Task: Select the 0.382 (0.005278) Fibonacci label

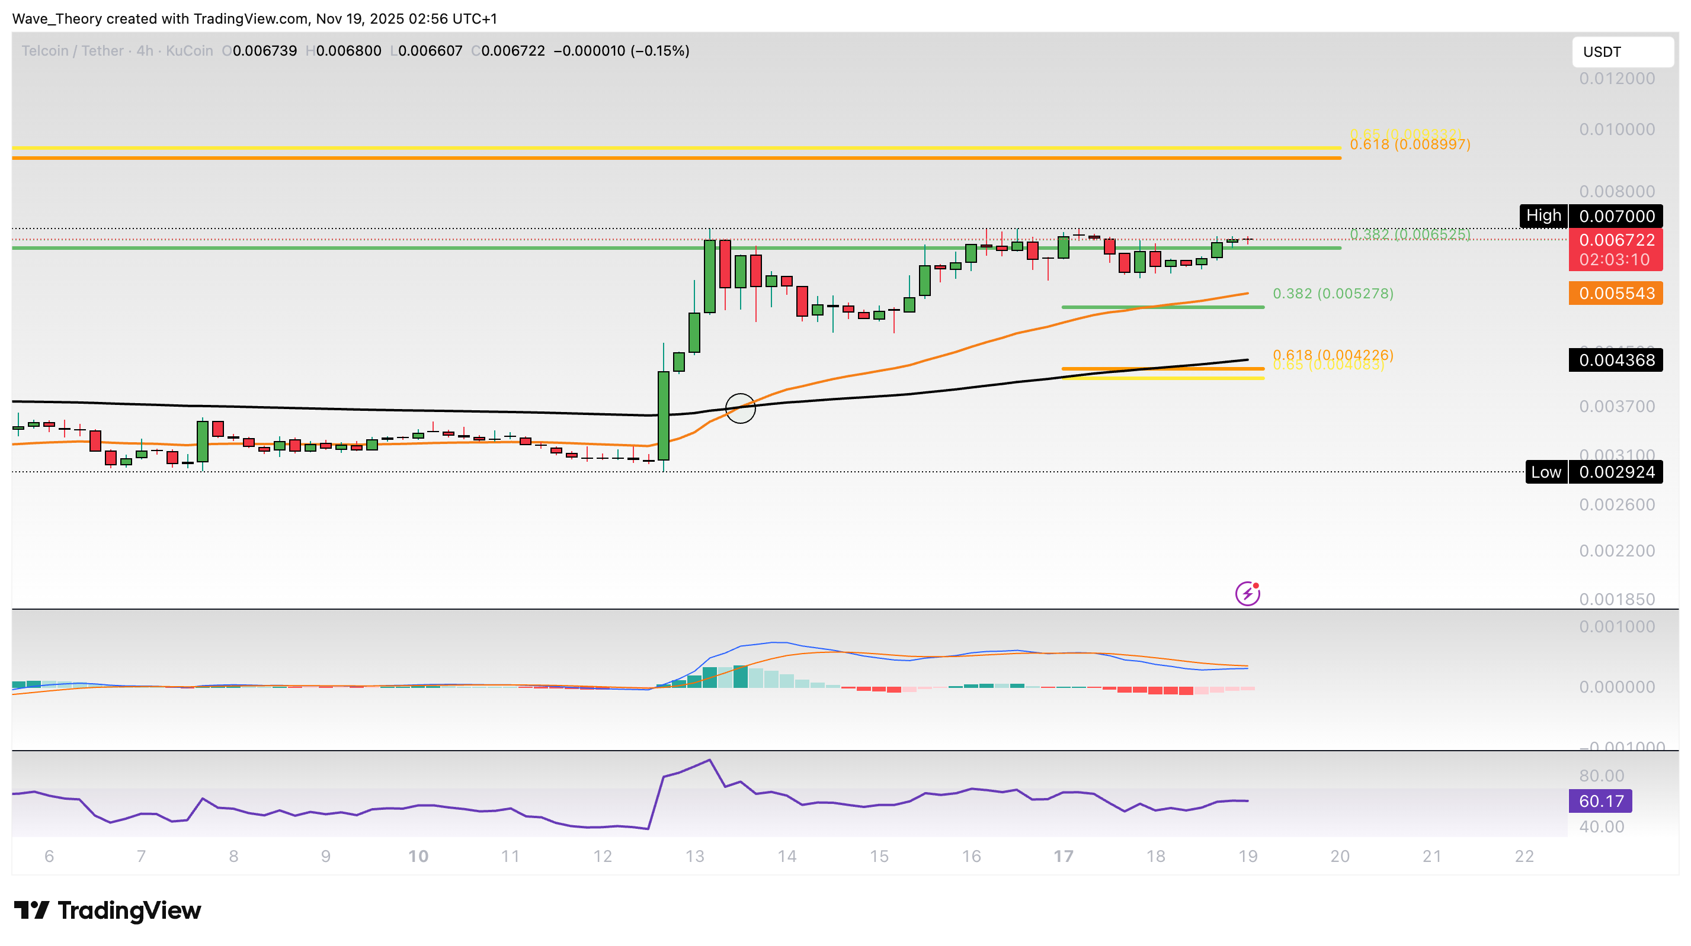Action: click(x=1333, y=293)
